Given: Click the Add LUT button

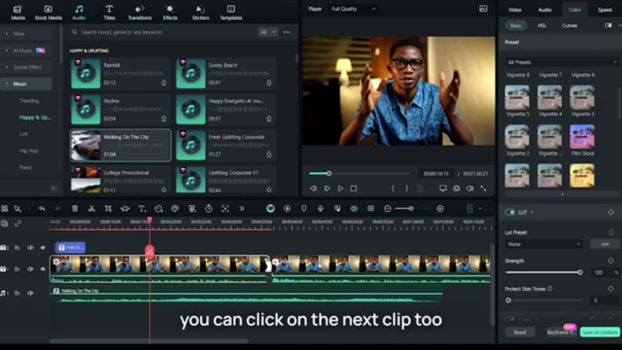Looking at the screenshot, I should coord(605,244).
